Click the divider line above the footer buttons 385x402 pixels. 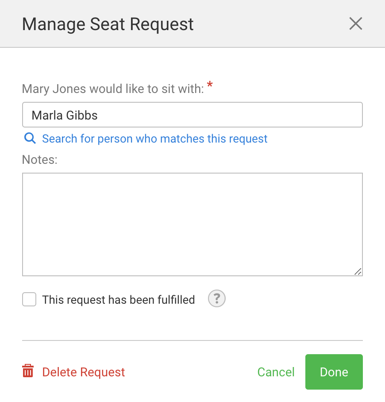(192, 340)
